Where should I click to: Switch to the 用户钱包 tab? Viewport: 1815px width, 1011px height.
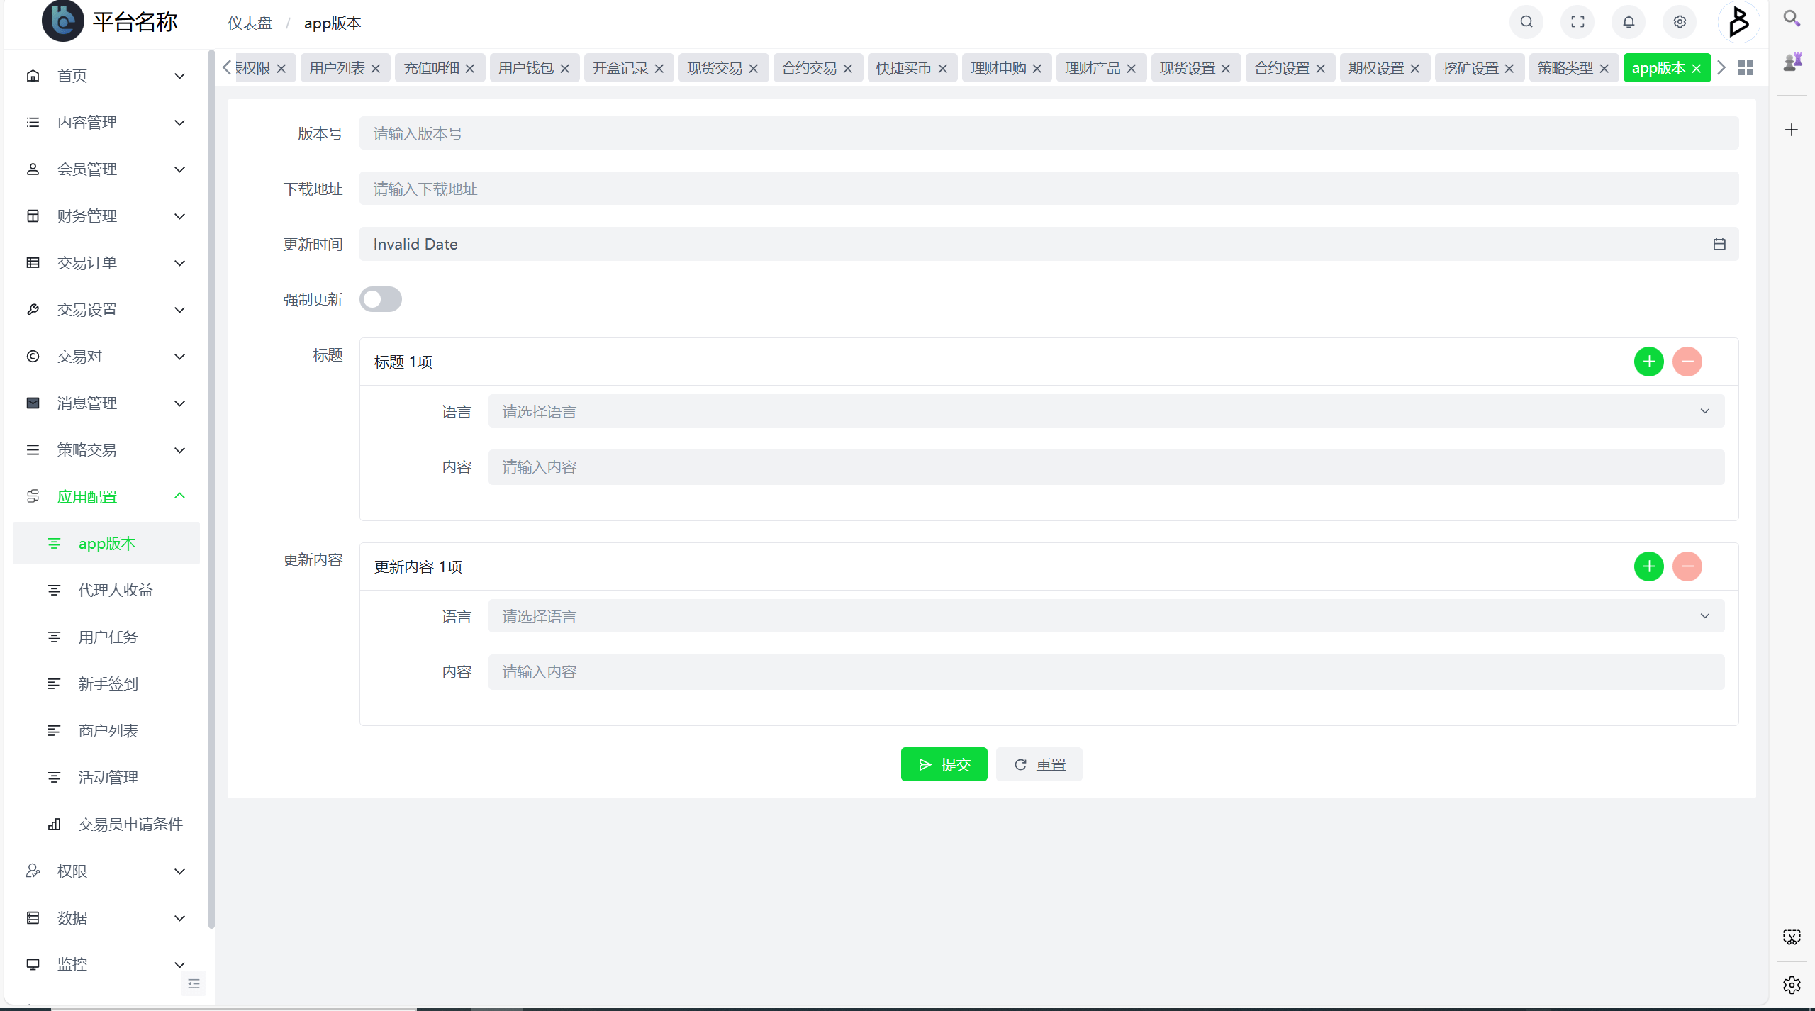525,68
